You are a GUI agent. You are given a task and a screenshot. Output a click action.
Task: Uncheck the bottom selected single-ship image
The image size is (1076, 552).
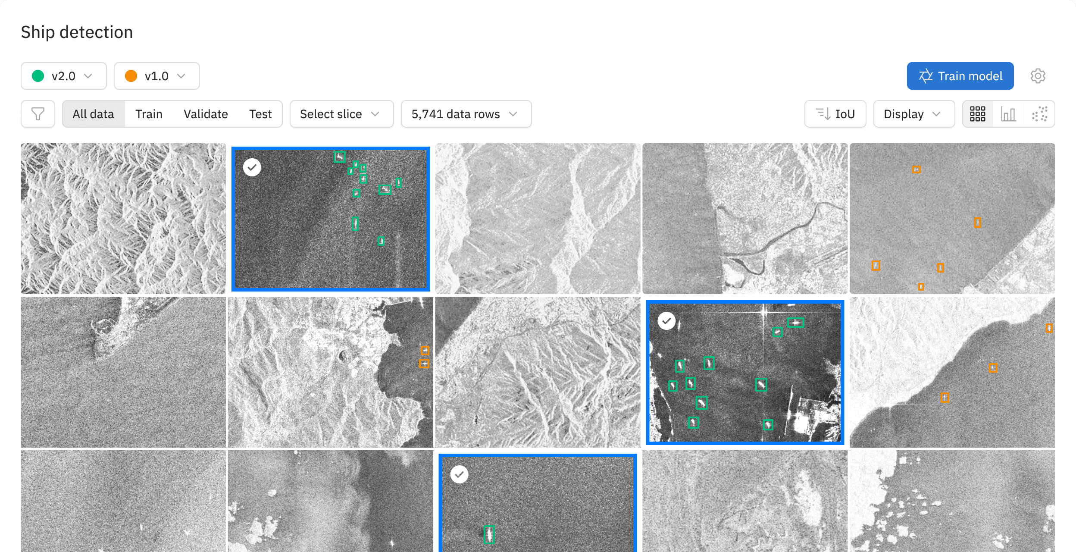[459, 474]
